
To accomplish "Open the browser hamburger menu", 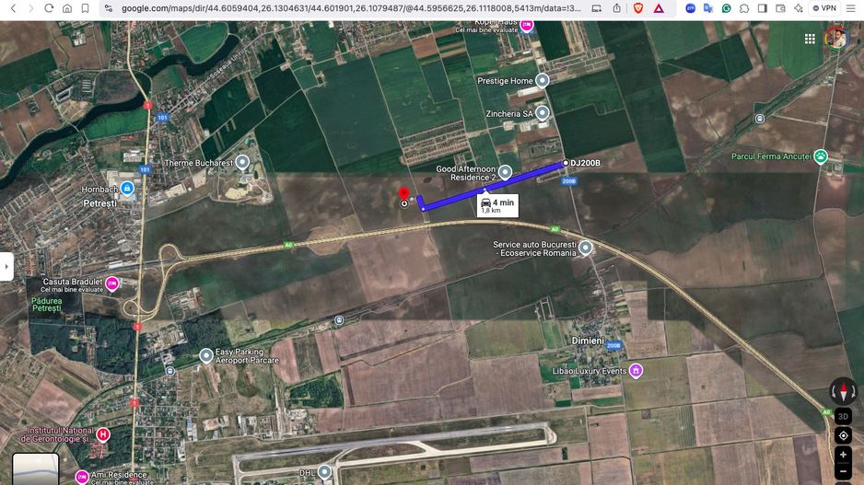I will [x=851, y=8].
